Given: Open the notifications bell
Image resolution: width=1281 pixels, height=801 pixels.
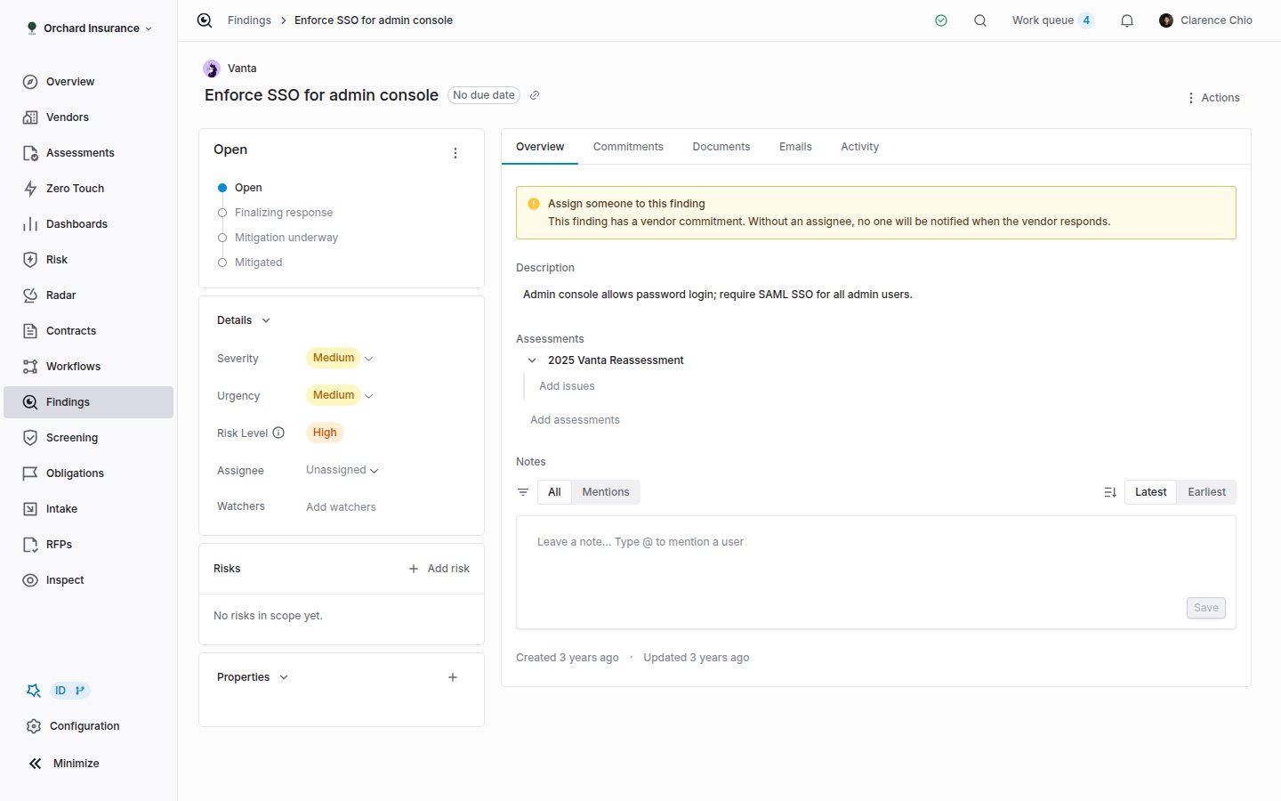Looking at the screenshot, I should coord(1127,20).
